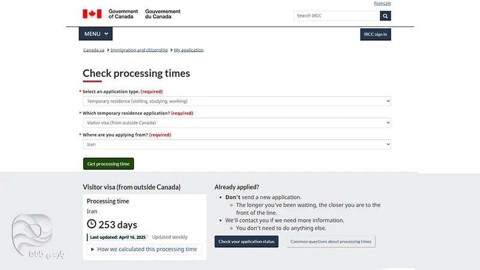Click Get processing time button
This screenshot has width=480, height=270.
click(x=108, y=164)
